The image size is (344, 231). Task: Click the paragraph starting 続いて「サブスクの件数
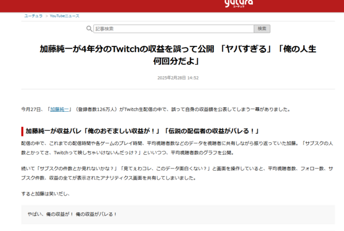[178, 173]
